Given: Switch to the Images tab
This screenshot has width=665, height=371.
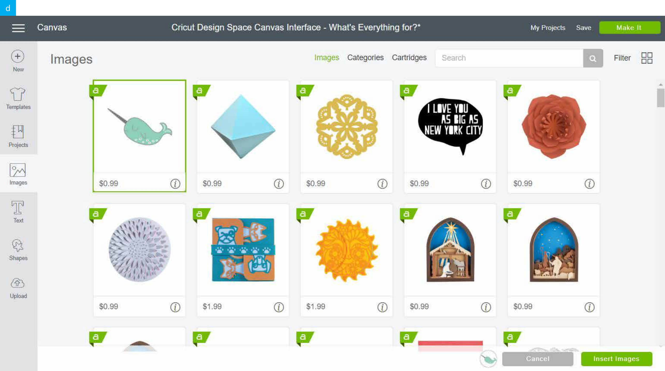Looking at the screenshot, I should click(x=326, y=57).
